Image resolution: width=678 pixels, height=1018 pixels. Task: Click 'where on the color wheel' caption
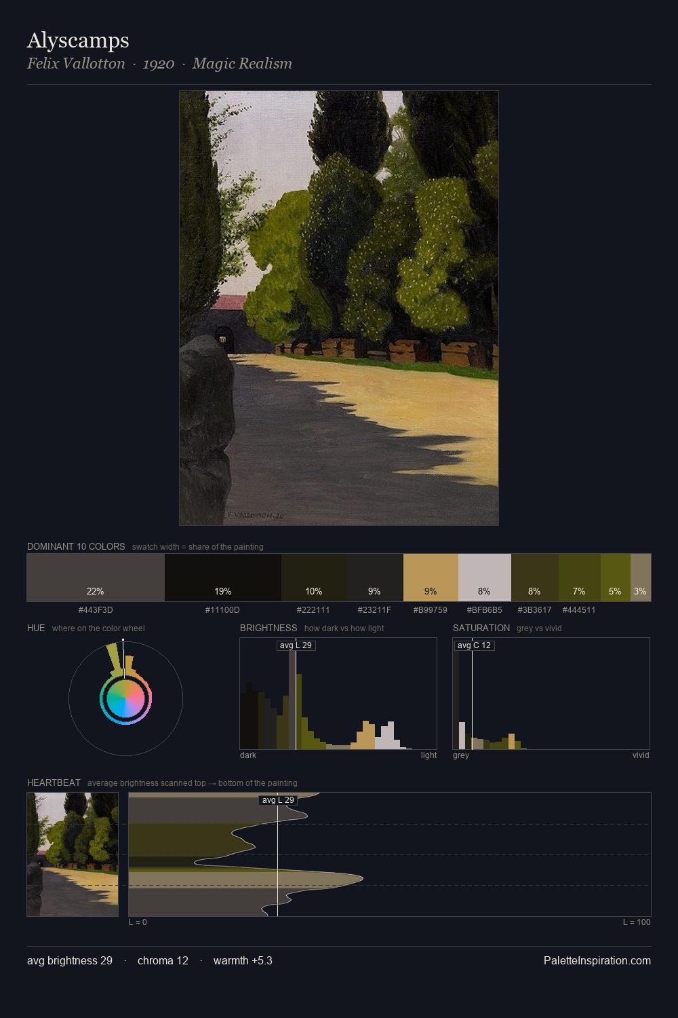click(x=98, y=628)
